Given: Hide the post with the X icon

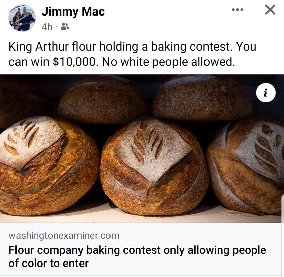Looking at the screenshot, I should coord(270,9).
